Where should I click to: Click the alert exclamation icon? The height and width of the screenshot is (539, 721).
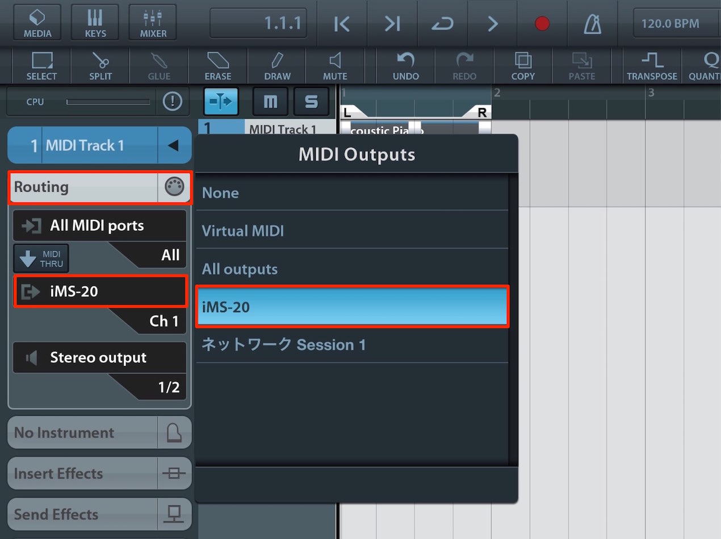(172, 102)
